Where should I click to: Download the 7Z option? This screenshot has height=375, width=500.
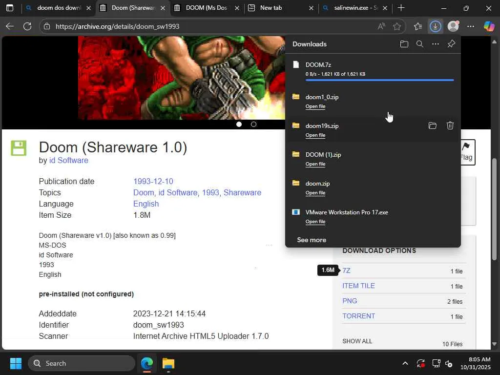pos(346,271)
